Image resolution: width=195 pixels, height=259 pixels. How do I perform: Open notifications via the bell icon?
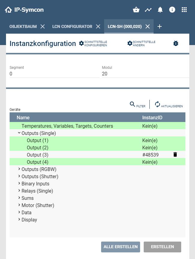pyautogui.click(x=160, y=9)
